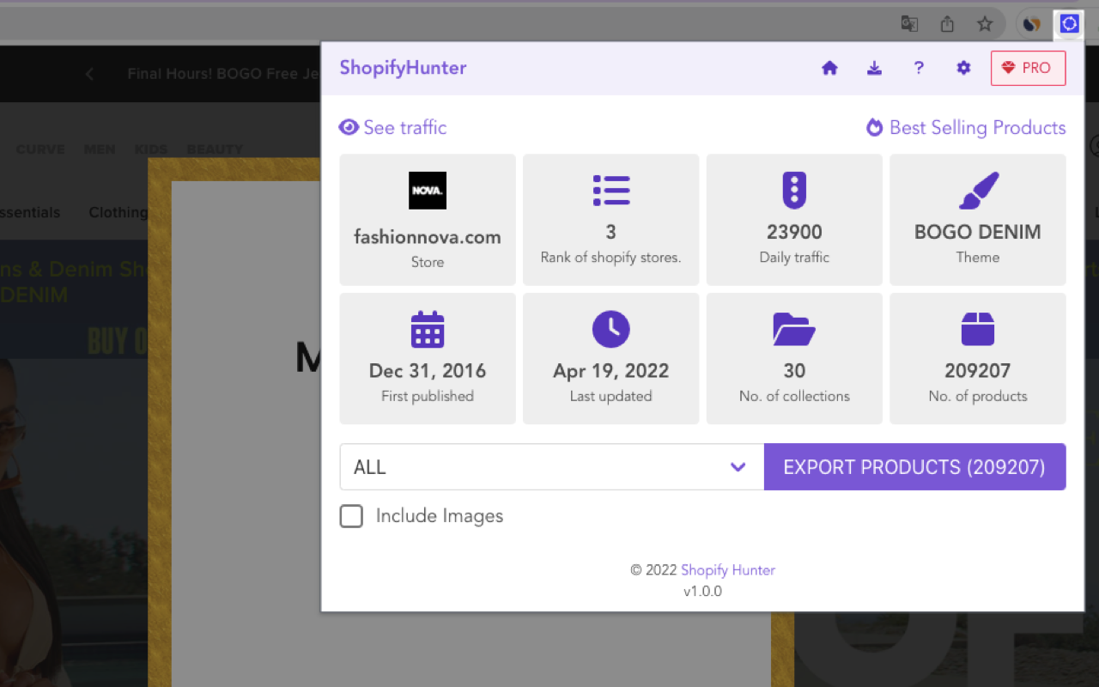This screenshot has height=687, width=1099.
Task: Click the v1.0.0 version text
Action: click(702, 592)
